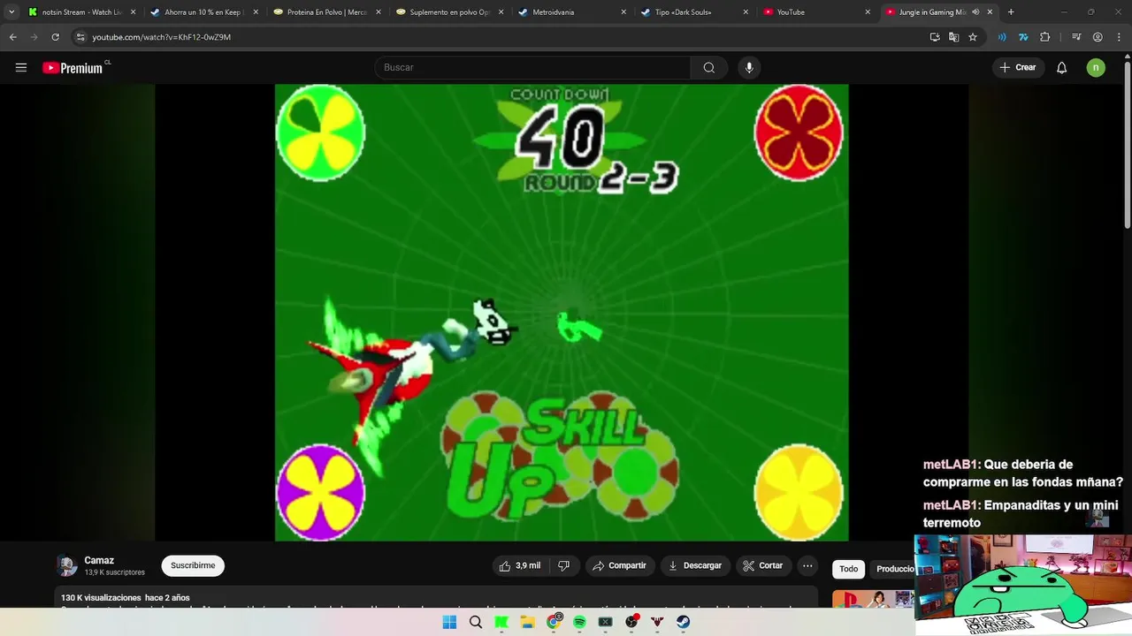Start voice search with the microphone
Viewport: 1132px width, 636px height.
(x=749, y=67)
